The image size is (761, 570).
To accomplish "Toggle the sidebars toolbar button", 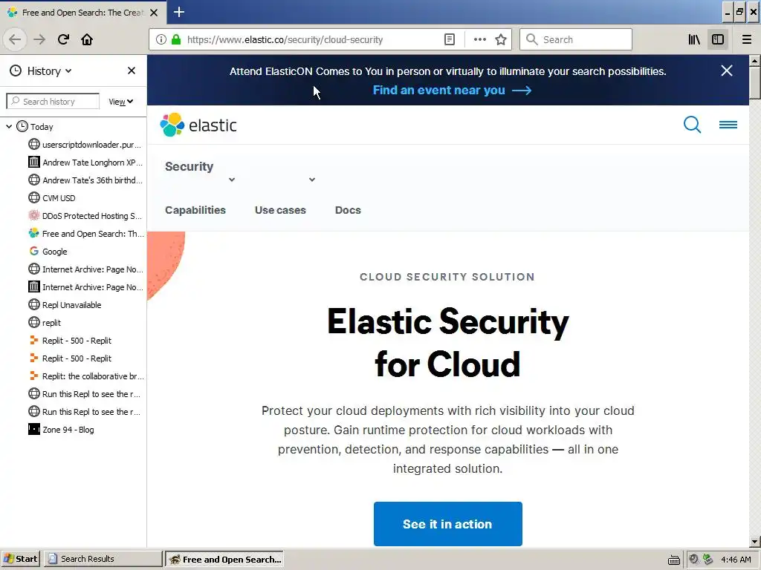I will tap(718, 40).
